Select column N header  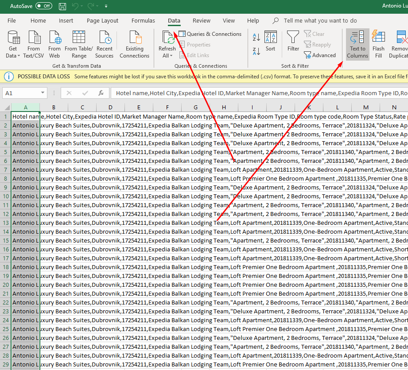tap(394, 108)
